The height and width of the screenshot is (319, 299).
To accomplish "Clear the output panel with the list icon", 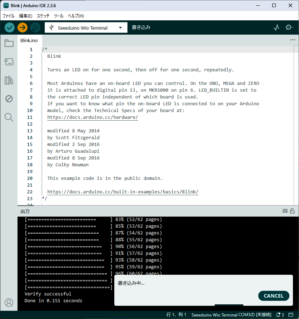I will click(x=285, y=211).
